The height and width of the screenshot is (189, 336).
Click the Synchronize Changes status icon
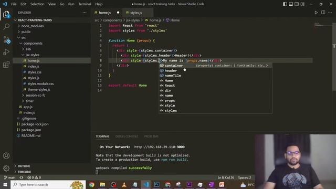click(22, 177)
